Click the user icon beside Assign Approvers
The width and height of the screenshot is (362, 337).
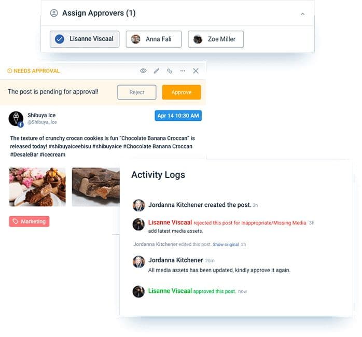coord(54,13)
